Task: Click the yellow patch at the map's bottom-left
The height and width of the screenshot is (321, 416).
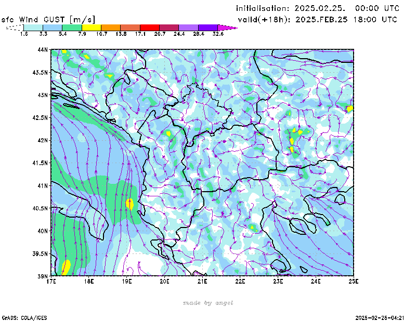Action: pyautogui.click(x=66, y=267)
